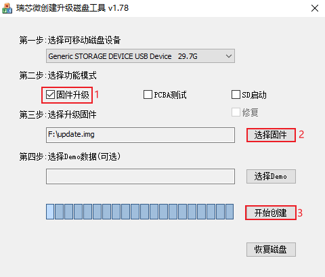Click the 选择Demo button
This screenshot has width=325, height=277.
[271, 176]
